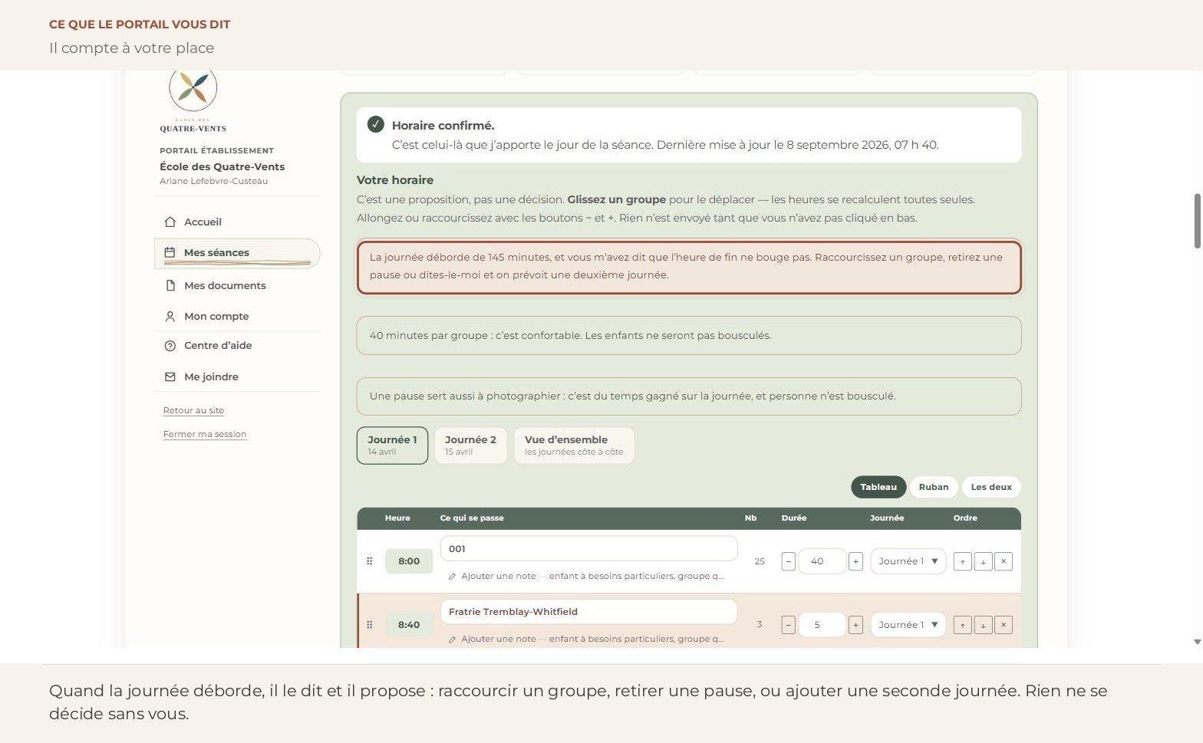Increase duration of Fratrie Tremblay-Whitfield

(x=855, y=625)
